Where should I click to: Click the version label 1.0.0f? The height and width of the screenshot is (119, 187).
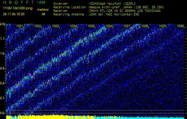pyautogui.click(x=41, y=2)
